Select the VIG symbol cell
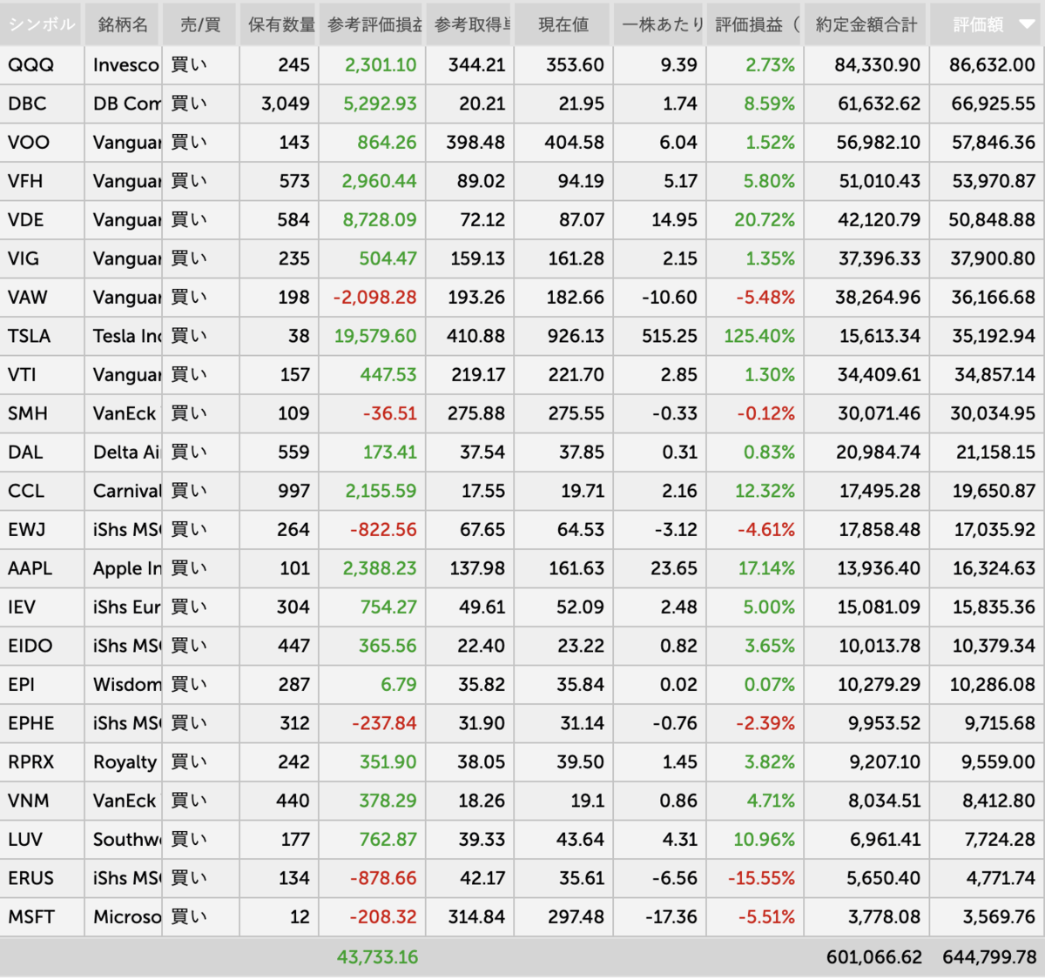1045x979 pixels. (x=42, y=258)
